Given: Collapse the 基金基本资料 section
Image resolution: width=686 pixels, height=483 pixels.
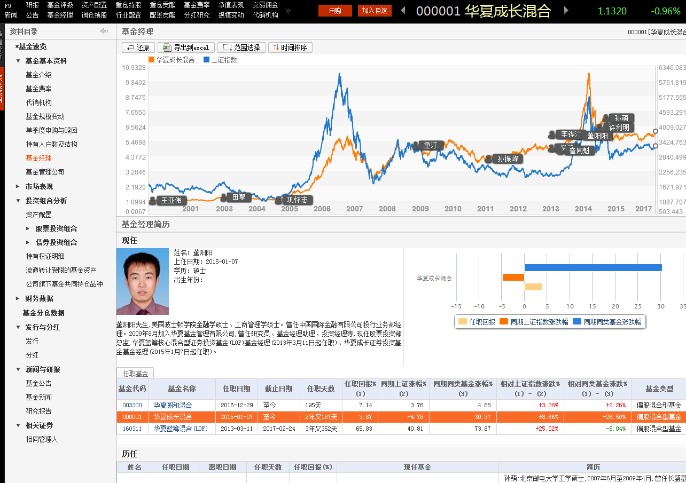Looking at the screenshot, I should 41,61.
